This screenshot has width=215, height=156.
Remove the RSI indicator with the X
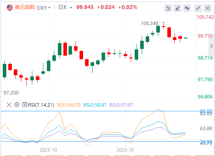[x=9, y=105]
